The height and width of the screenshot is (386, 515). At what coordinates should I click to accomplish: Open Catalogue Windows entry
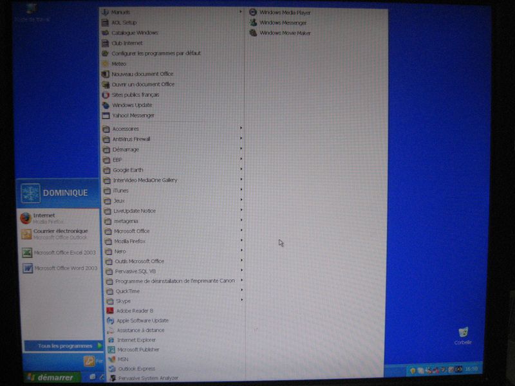[130, 33]
